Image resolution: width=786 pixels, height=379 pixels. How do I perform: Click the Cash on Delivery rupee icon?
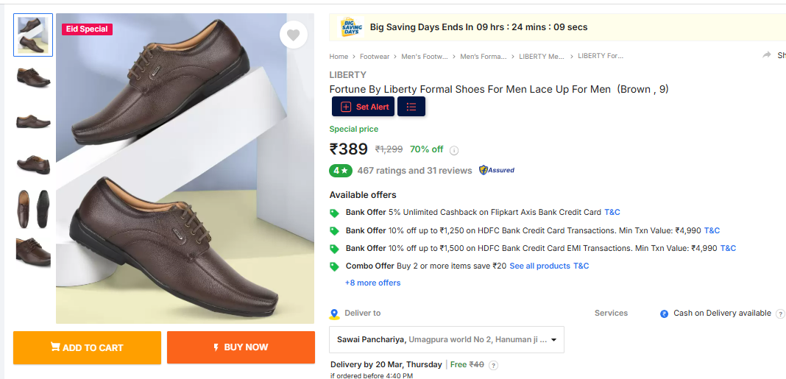(664, 314)
